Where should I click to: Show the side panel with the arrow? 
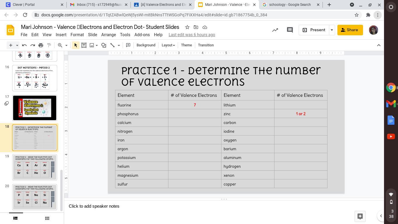(x=381, y=216)
